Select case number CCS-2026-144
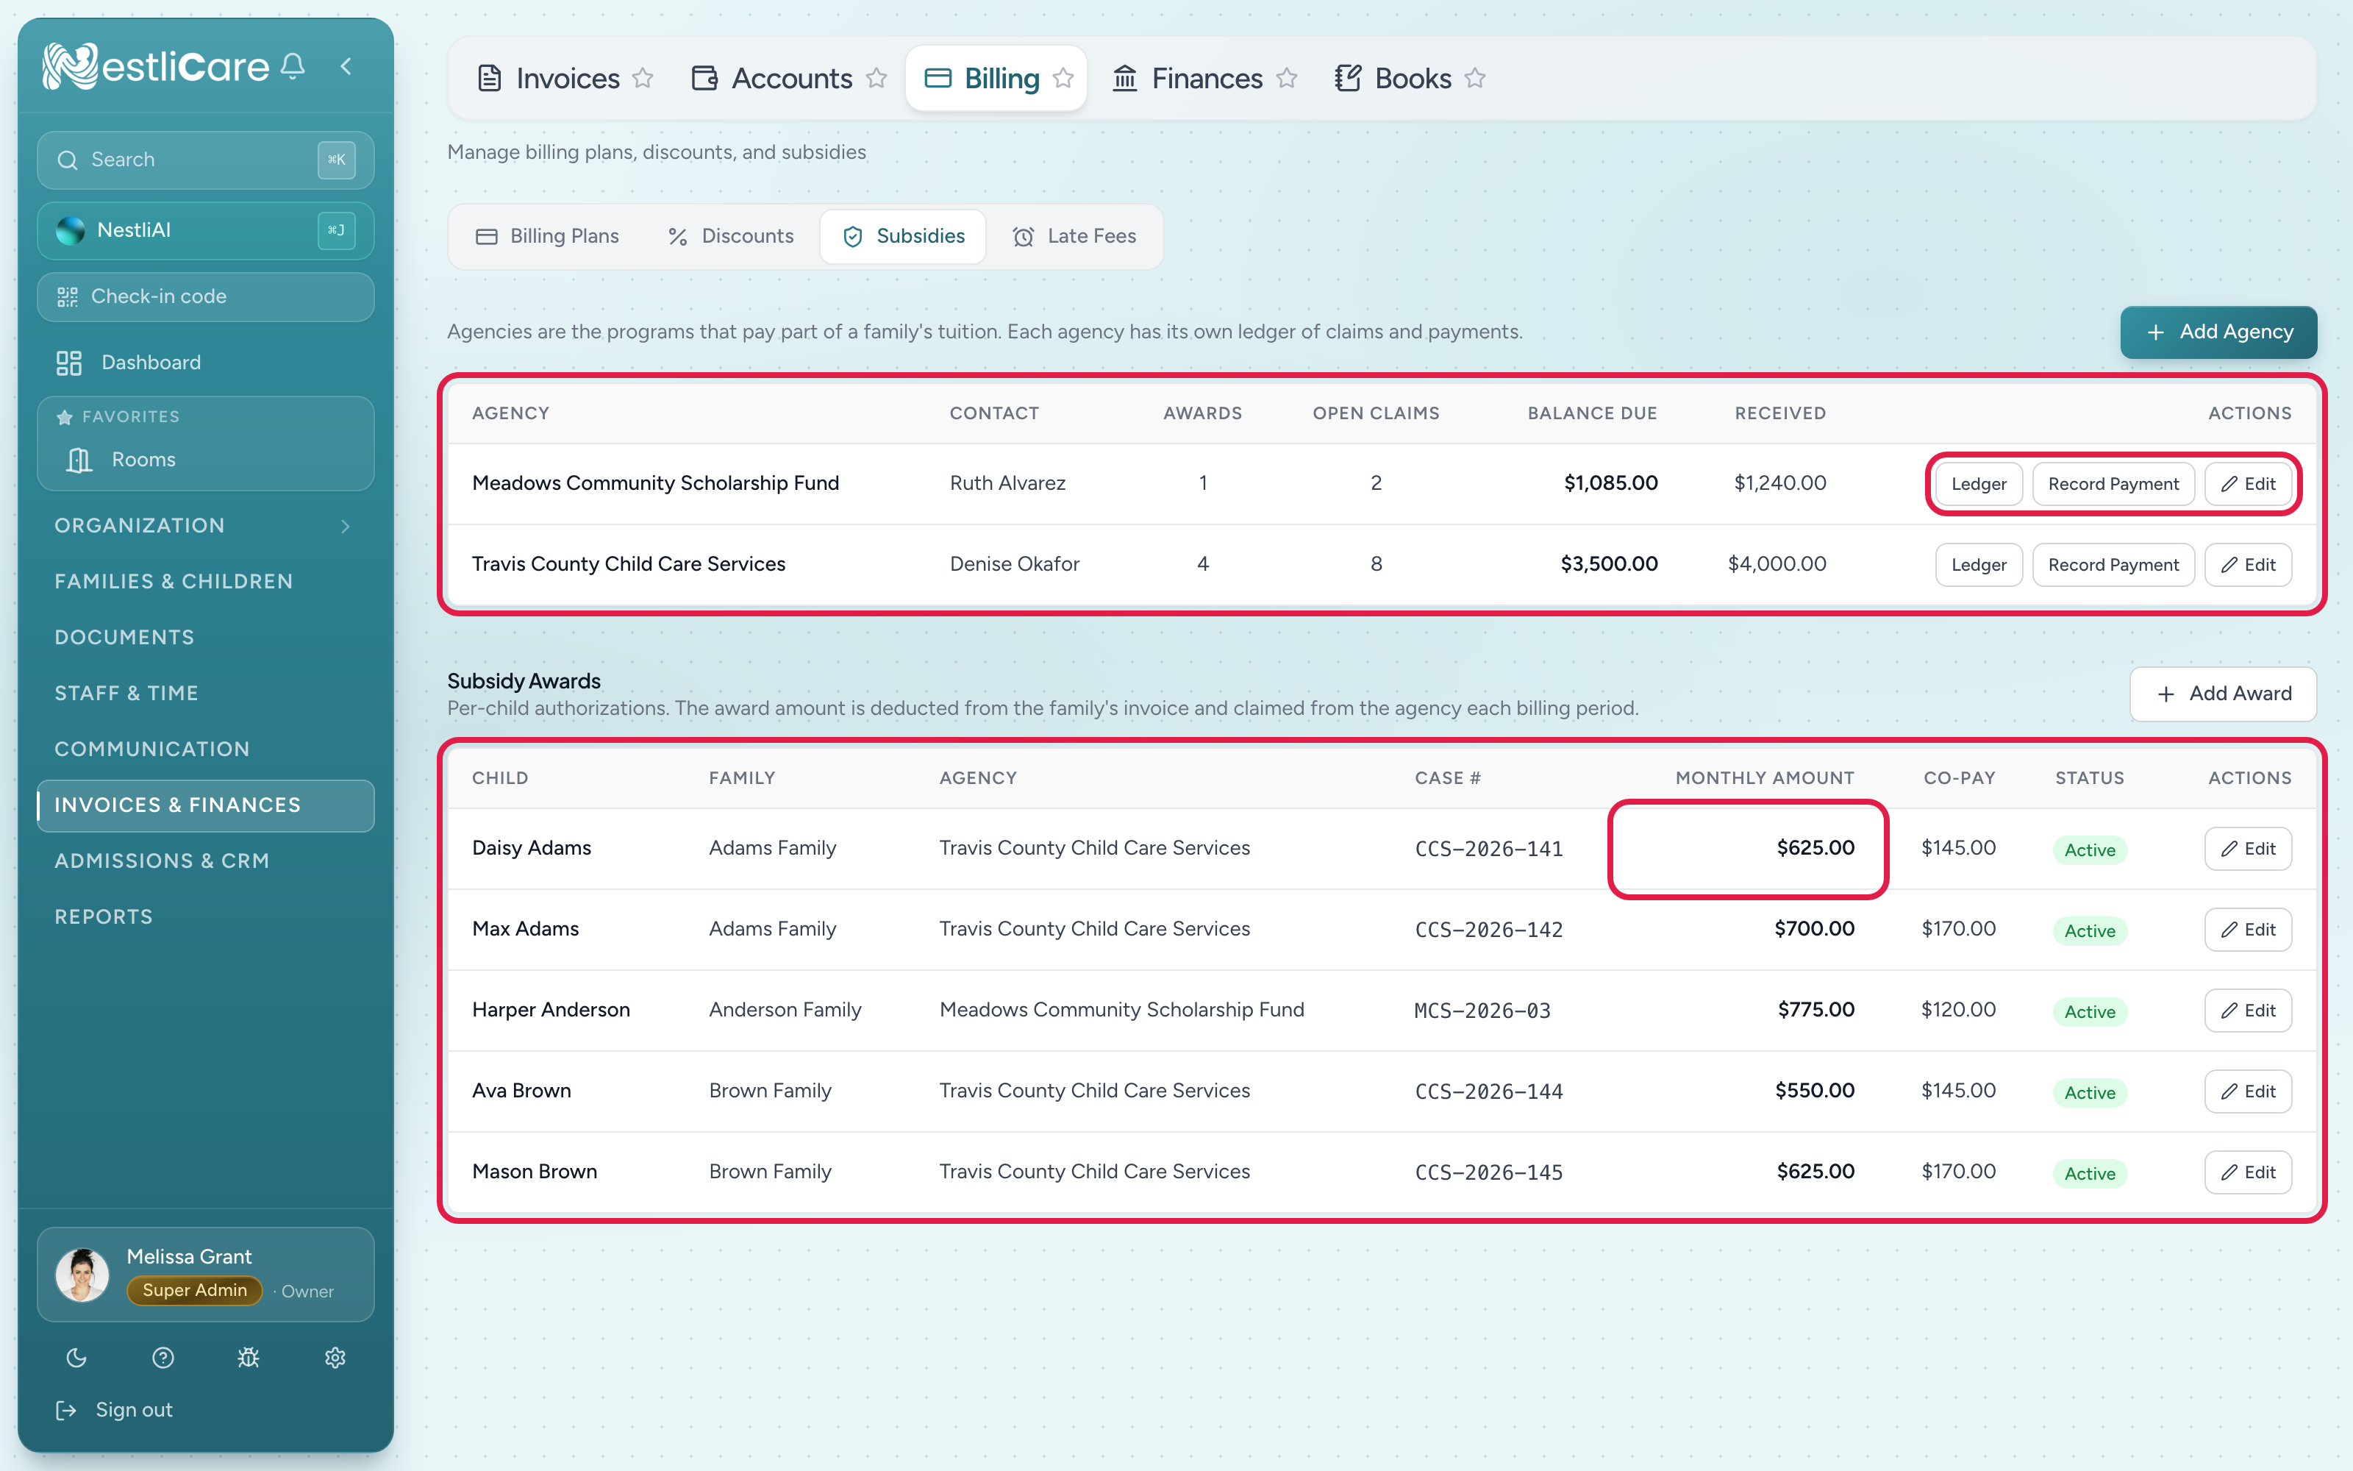2353x1471 pixels. 1488,1091
